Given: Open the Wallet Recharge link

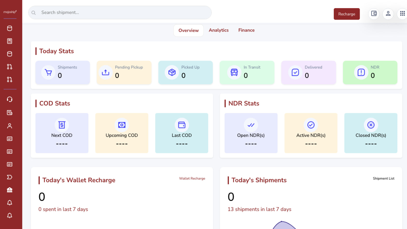Looking at the screenshot, I should tap(192, 178).
